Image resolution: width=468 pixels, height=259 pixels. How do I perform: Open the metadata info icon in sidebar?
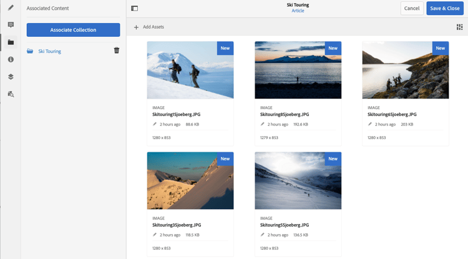tap(11, 59)
